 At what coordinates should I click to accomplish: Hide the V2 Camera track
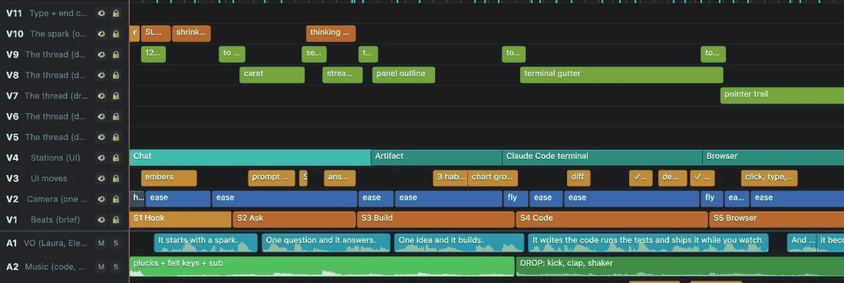pos(101,199)
